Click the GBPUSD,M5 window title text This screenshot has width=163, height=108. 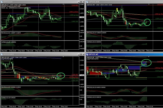click(93, 54)
